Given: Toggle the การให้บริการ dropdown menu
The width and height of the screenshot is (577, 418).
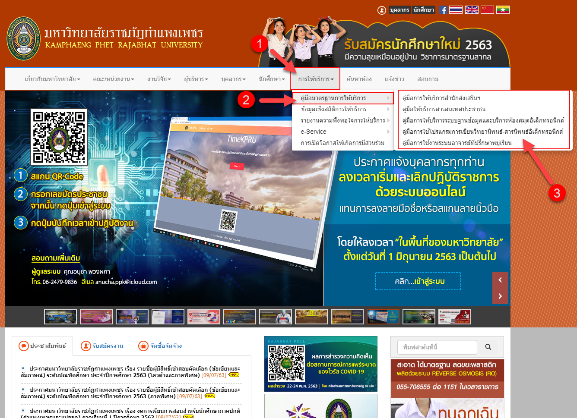Looking at the screenshot, I should [x=316, y=79].
